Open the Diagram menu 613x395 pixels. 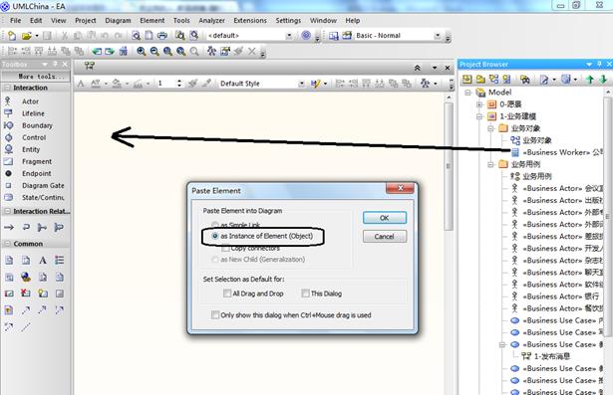[x=118, y=21]
